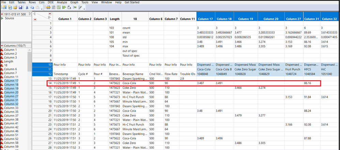This screenshot has height=150, width=340.
Task: Open the Columns (155/7) red triangle menu
Action: pyautogui.click(x=2, y=45)
